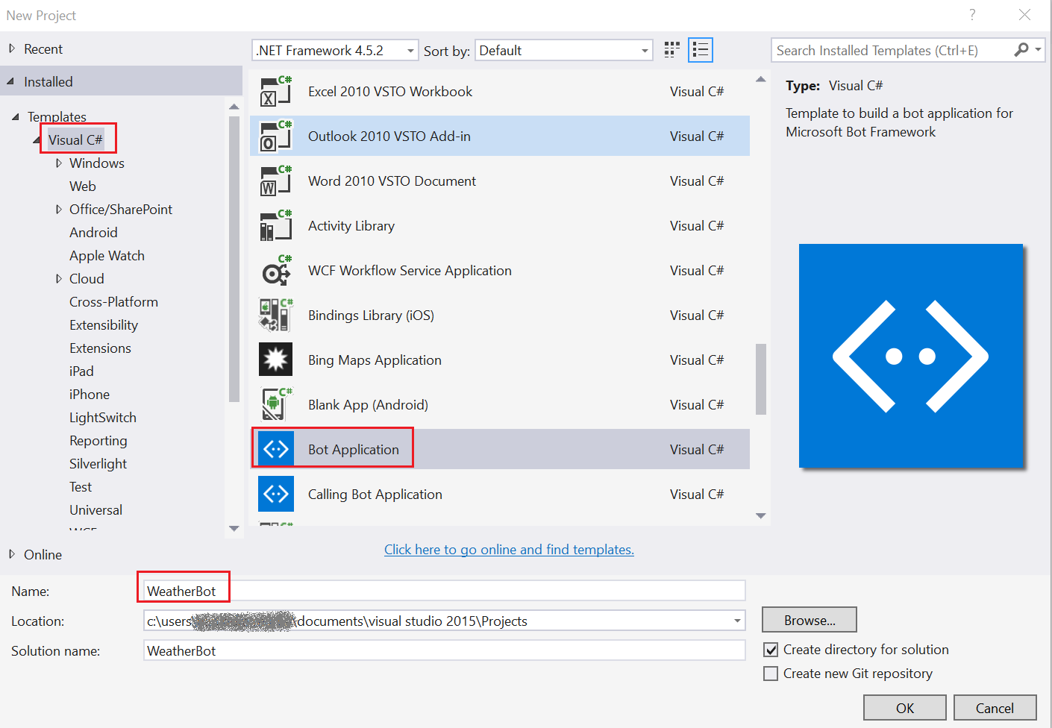The image size is (1052, 728).
Task: Select the Test category
Action: click(81, 487)
